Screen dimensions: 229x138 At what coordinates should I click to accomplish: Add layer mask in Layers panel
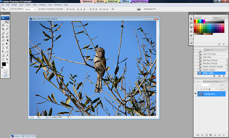click(x=206, y=135)
